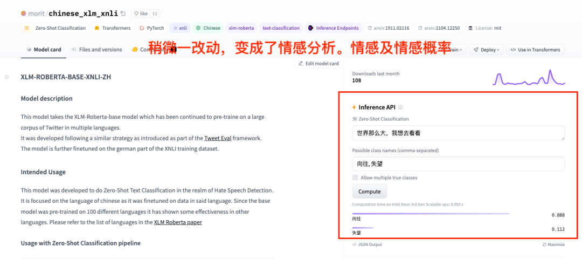The width and height of the screenshot is (582, 259).
Task: Open arxiv:2104.12250 paper tag
Action: click(439, 28)
